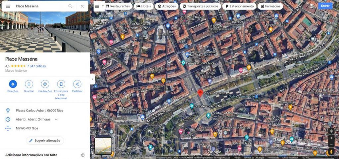Zoom in with the plus button
The image size is (339, 159).
331,138
